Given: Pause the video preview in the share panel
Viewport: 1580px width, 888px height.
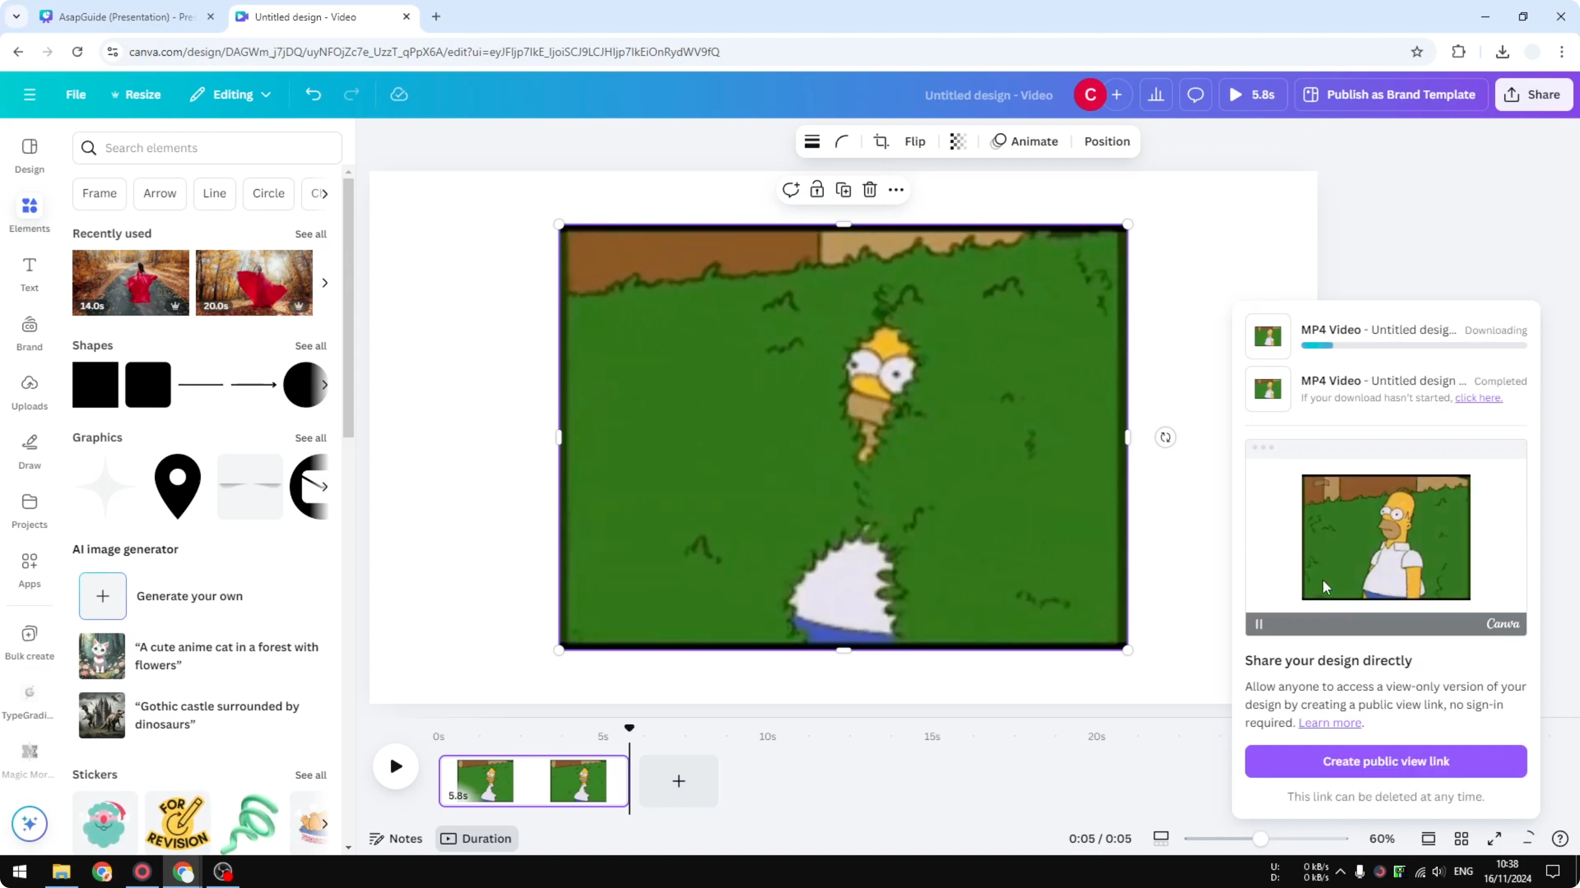Looking at the screenshot, I should click(x=1259, y=624).
